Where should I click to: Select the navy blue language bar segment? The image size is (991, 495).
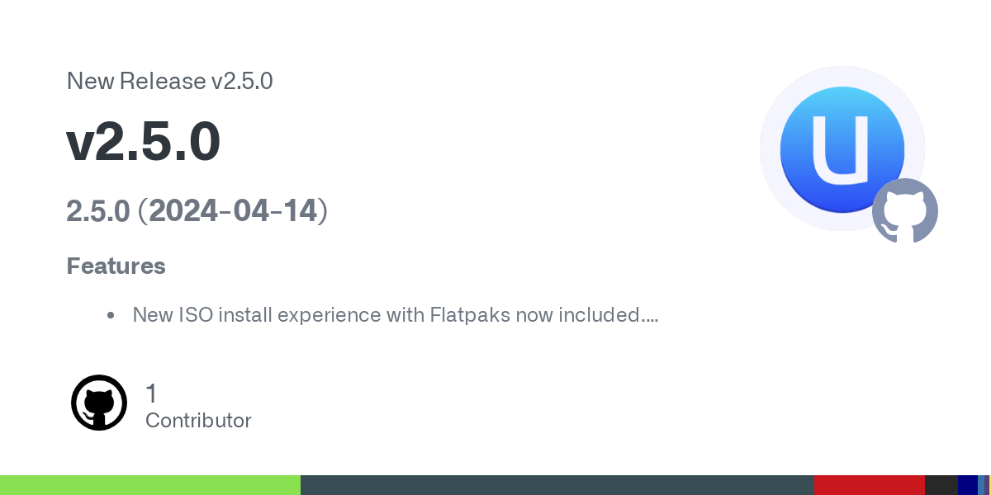tap(968, 485)
